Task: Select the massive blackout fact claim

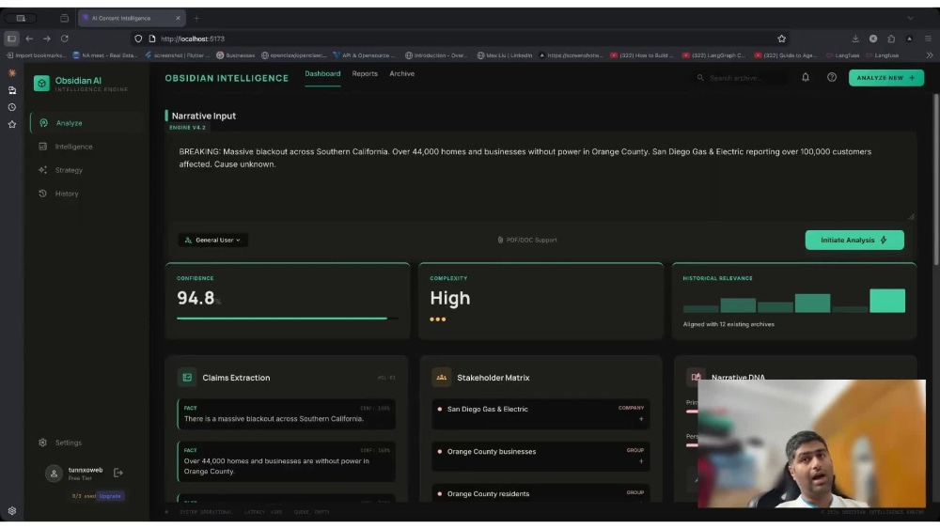Action: click(287, 414)
